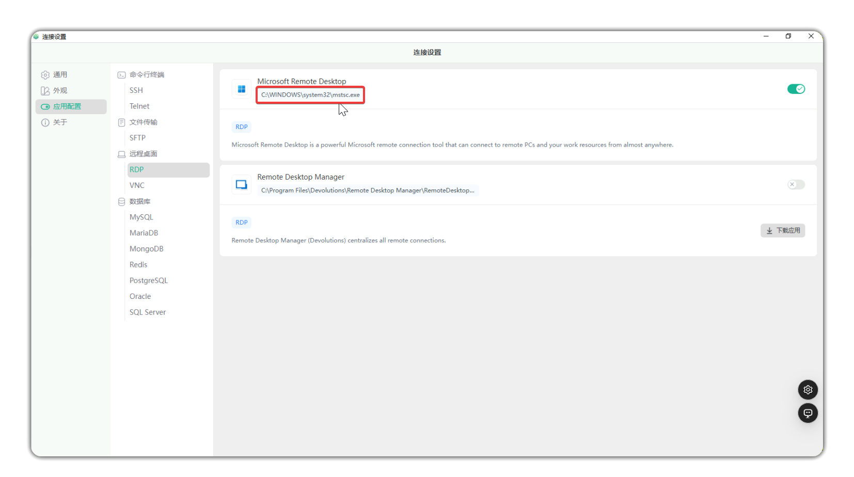Disable the Microsoft Remote Desktop toggle
This screenshot has height=477, width=854.
point(796,89)
